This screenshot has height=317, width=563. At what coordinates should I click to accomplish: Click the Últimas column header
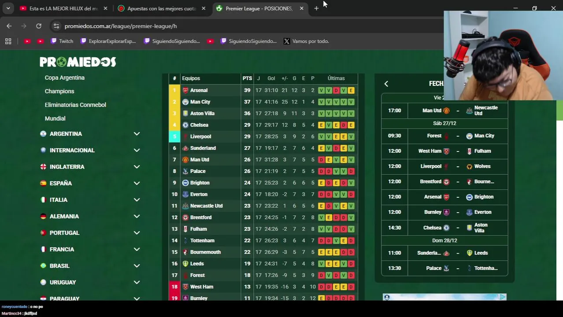tap(336, 78)
